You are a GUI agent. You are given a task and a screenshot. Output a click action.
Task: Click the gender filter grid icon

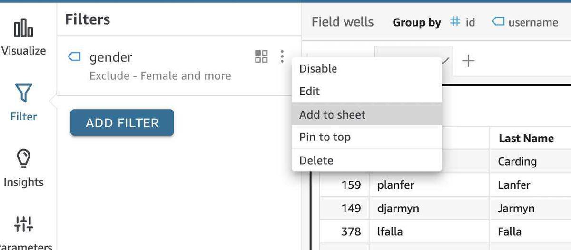261,57
